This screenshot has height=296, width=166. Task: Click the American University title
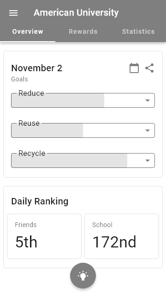click(76, 13)
